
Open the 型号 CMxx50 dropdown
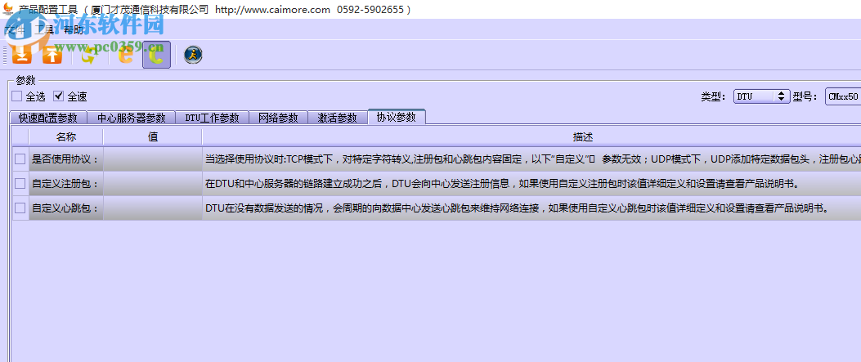pyautogui.click(x=843, y=96)
